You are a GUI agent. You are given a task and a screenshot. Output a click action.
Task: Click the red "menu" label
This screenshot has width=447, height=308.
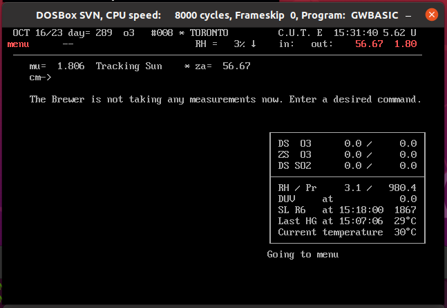pyautogui.click(x=18, y=44)
